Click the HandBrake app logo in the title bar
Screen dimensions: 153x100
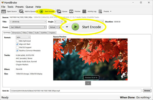(x=2, y=2)
